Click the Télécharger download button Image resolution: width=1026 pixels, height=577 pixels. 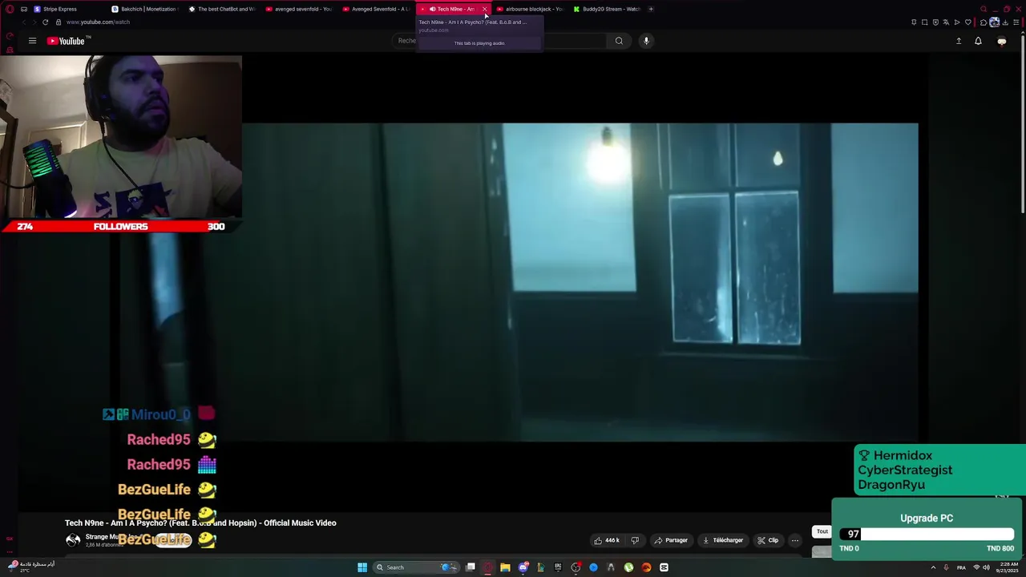coord(722,540)
